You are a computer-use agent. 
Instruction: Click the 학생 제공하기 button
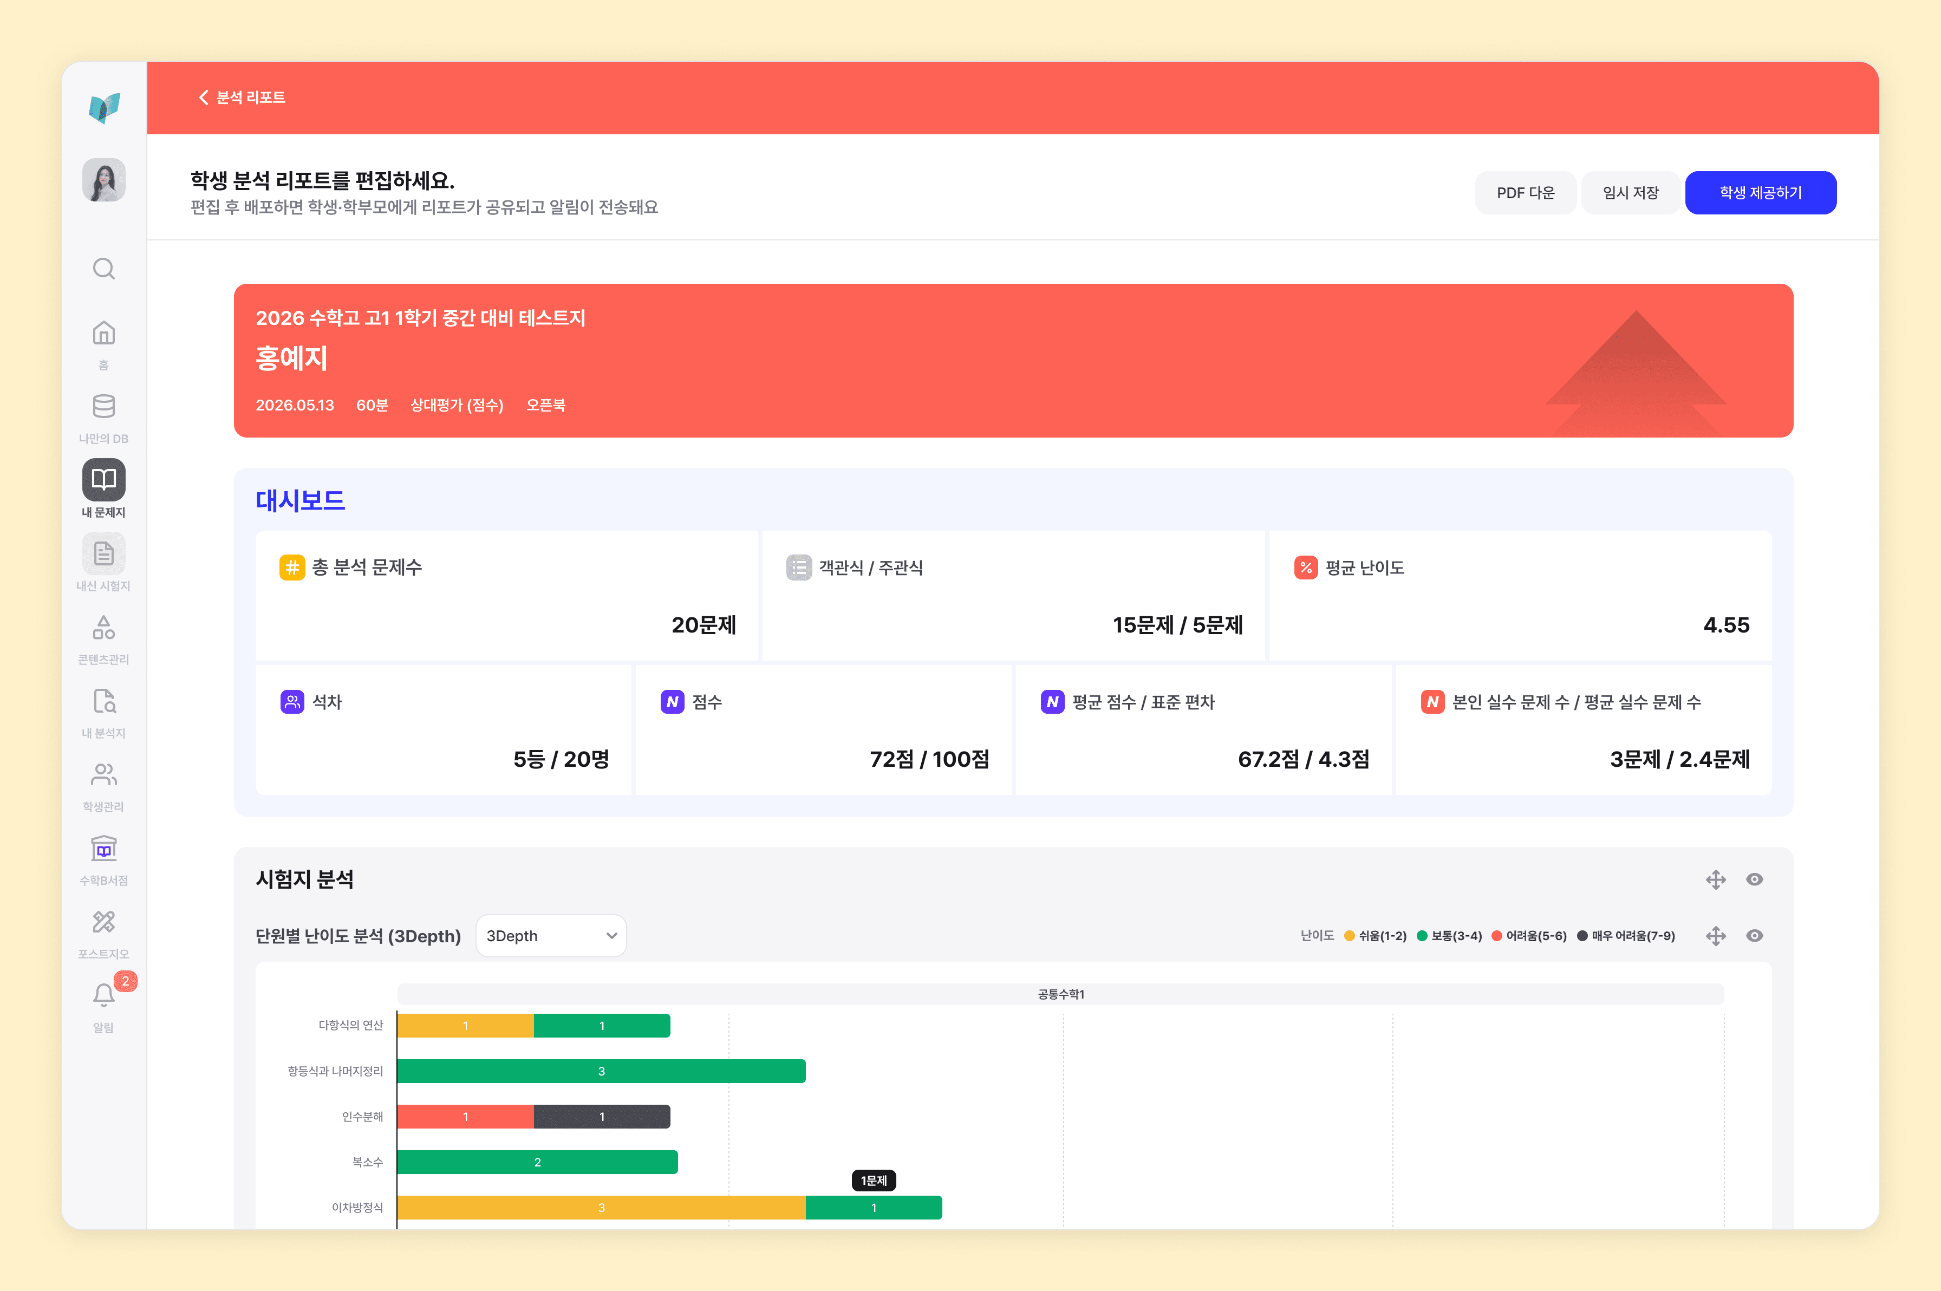pyautogui.click(x=1760, y=193)
